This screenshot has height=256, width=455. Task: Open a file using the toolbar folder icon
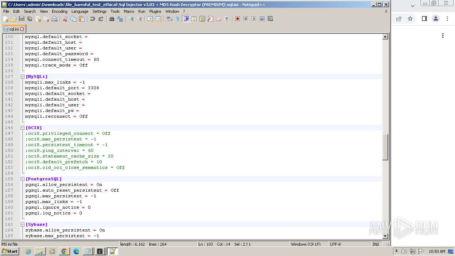click(x=14, y=19)
